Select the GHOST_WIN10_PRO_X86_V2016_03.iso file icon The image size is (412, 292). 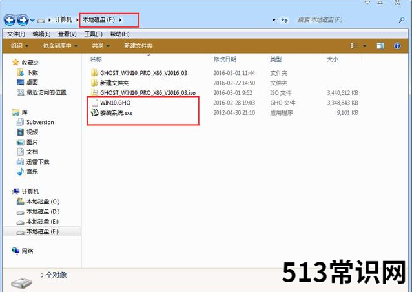pos(94,92)
